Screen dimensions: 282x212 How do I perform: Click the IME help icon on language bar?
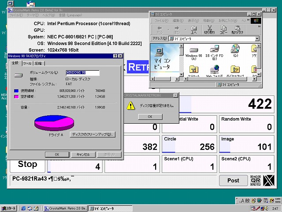[x=271, y=201]
